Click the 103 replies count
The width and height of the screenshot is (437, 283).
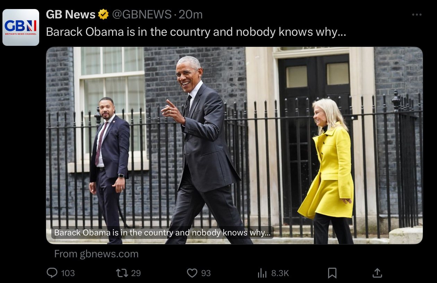(68, 273)
